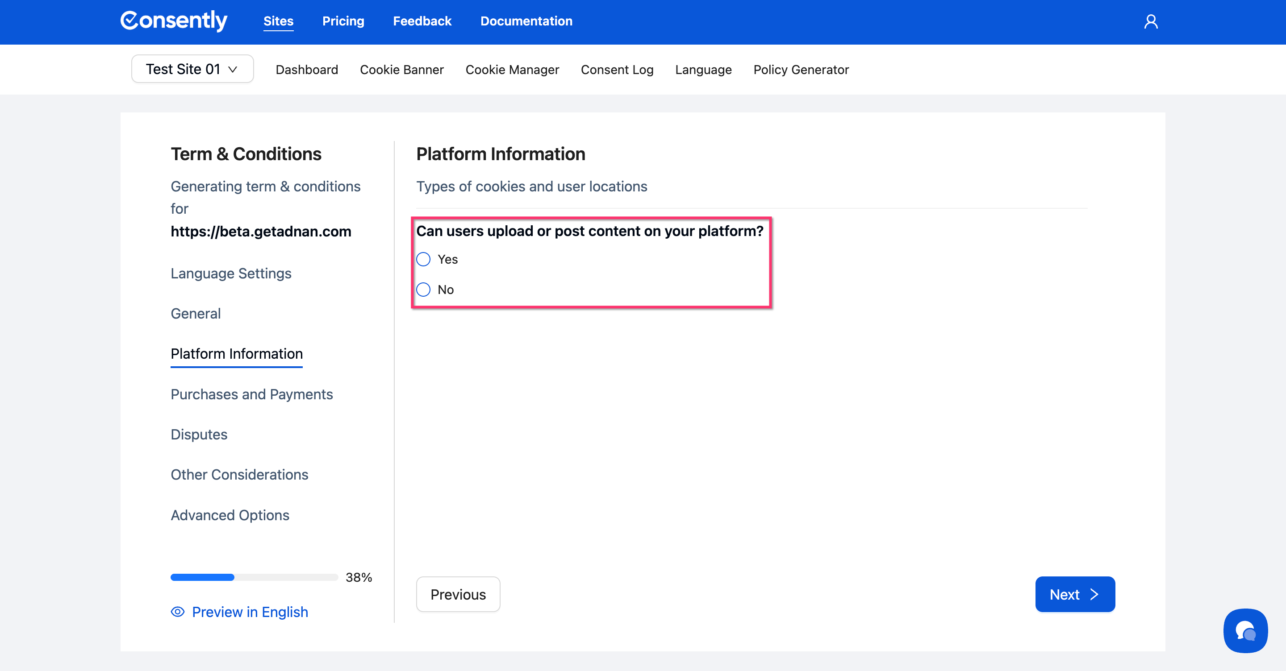Select the Yes radio button

(x=423, y=259)
